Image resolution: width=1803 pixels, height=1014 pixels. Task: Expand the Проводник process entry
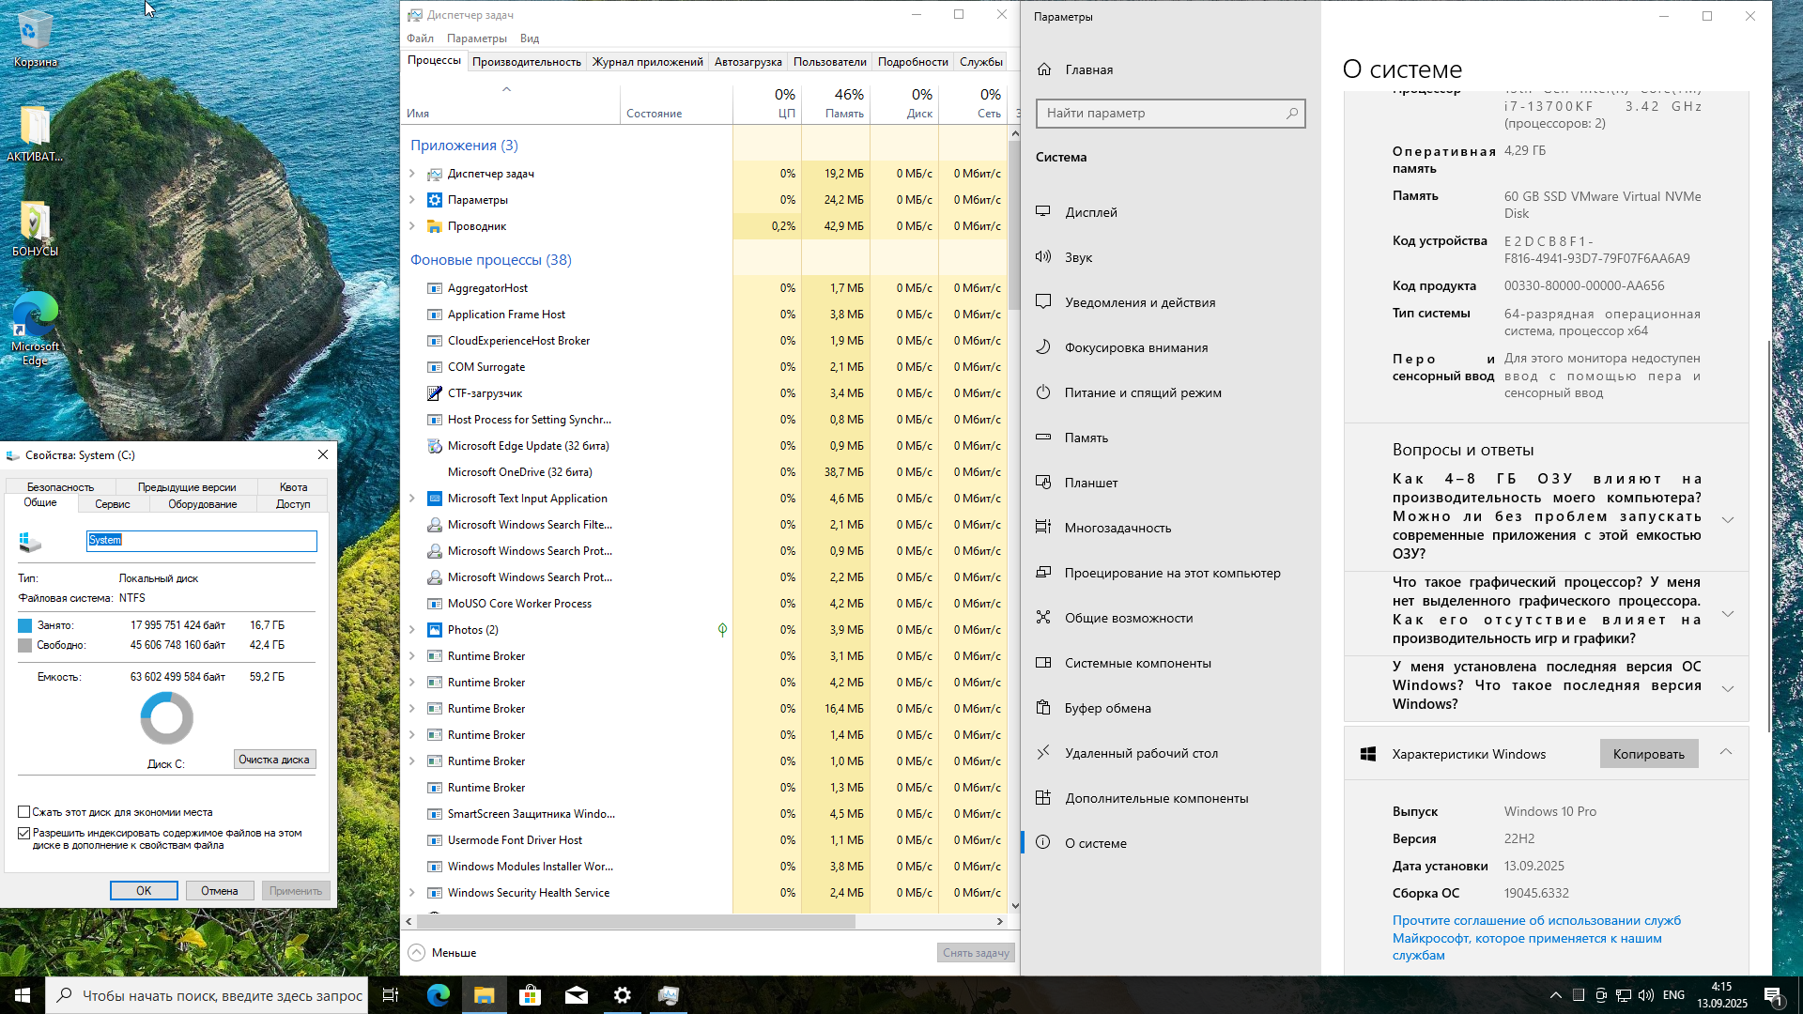tap(412, 226)
